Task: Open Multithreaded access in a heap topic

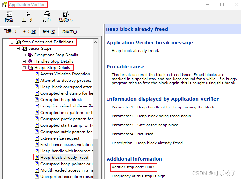Action: point(66,170)
